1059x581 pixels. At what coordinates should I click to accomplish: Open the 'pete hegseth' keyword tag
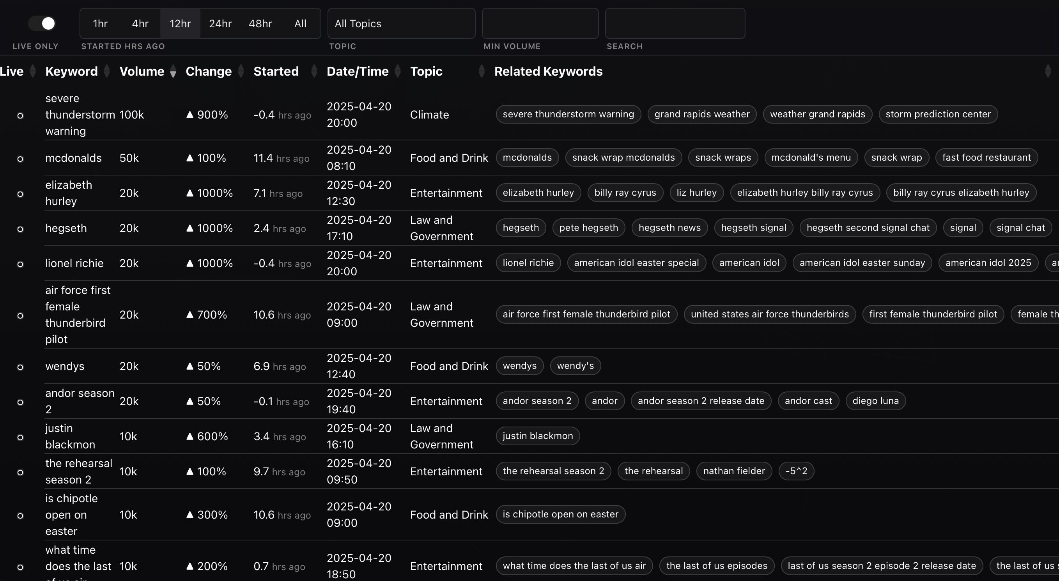pos(588,227)
